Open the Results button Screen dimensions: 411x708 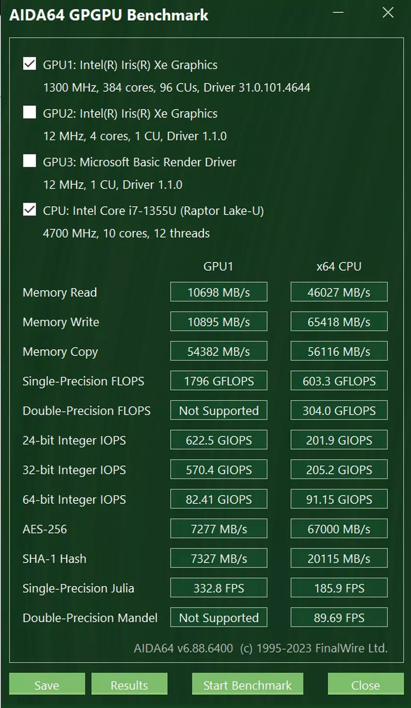click(129, 685)
